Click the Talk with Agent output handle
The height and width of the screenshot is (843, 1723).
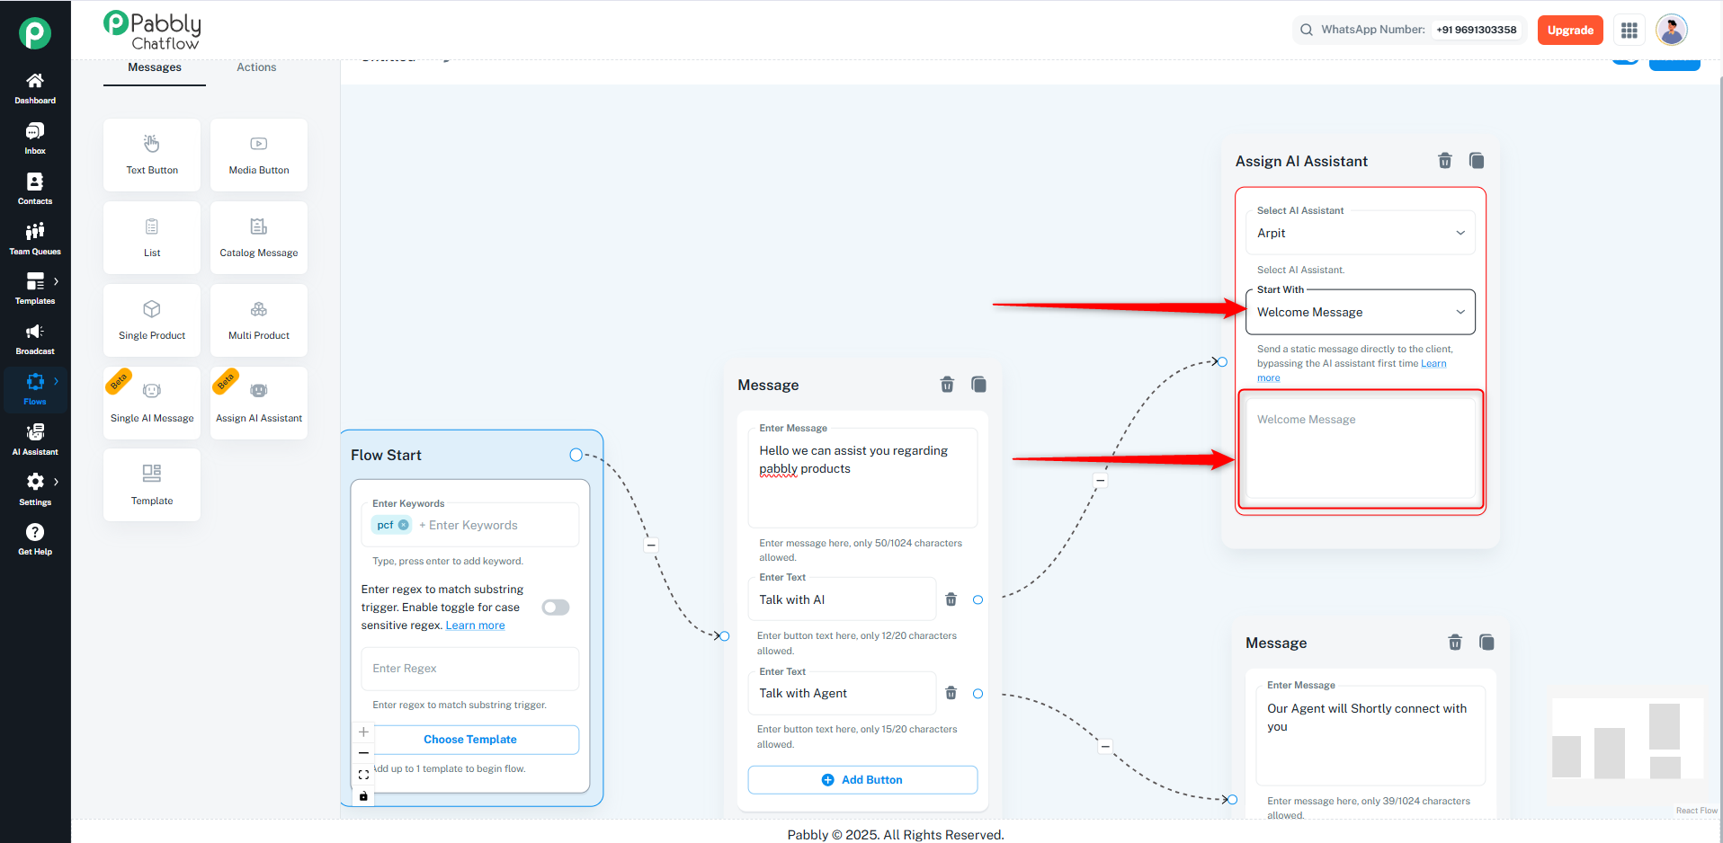pos(978,694)
